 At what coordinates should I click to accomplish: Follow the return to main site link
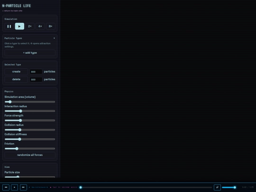tap(12, 11)
